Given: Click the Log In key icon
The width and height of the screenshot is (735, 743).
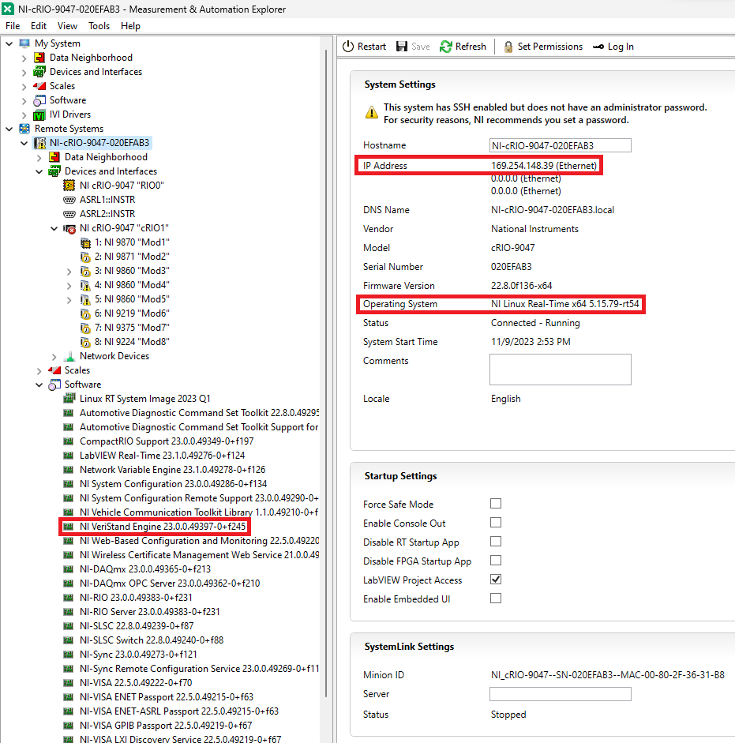Looking at the screenshot, I should tap(598, 47).
